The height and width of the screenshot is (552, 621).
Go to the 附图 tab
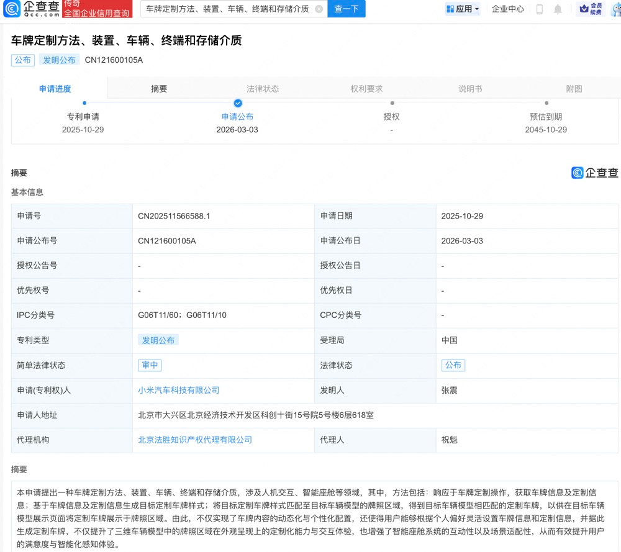574,89
